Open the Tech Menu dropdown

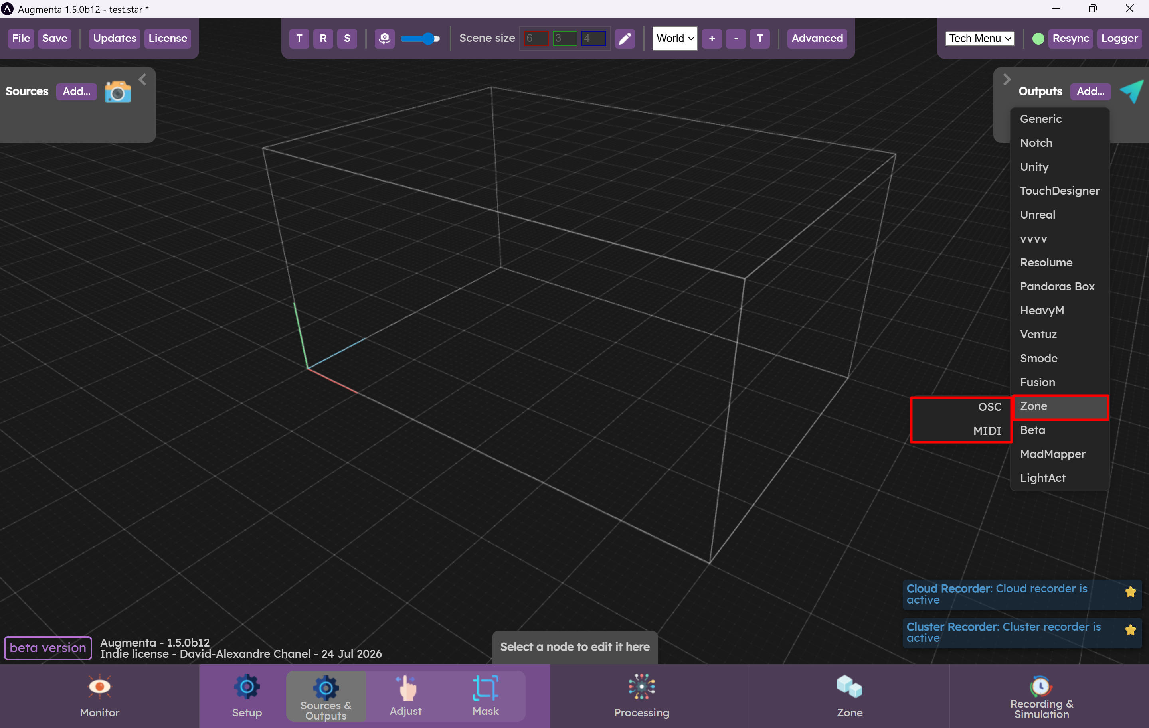click(980, 39)
